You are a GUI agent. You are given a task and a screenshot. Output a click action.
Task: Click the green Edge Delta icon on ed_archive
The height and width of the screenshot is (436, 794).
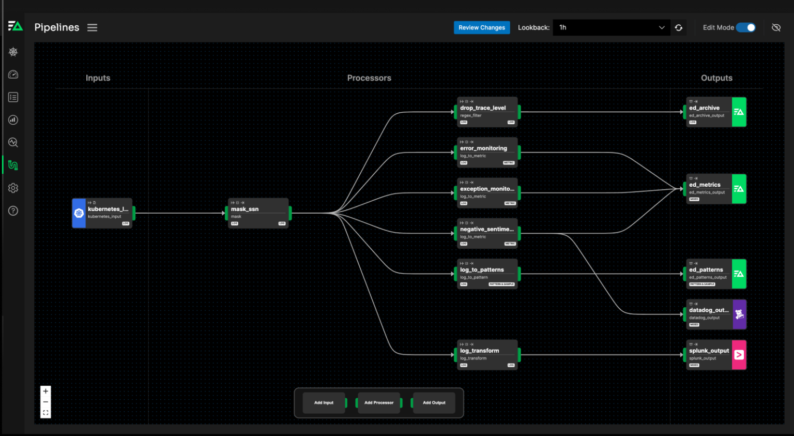click(x=739, y=112)
